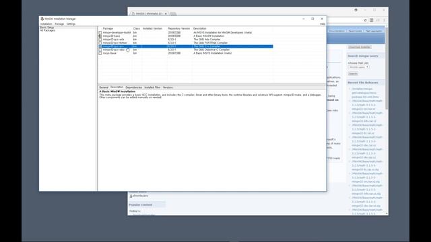Bookmark the page with the browser star icon
The image size is (431, 242).
[365, 20]
